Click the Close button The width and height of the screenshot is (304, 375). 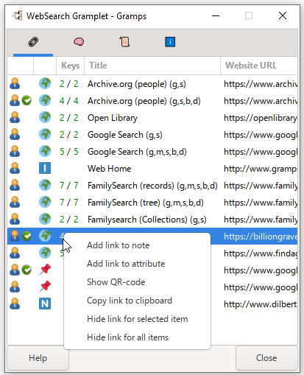(266, 358)
